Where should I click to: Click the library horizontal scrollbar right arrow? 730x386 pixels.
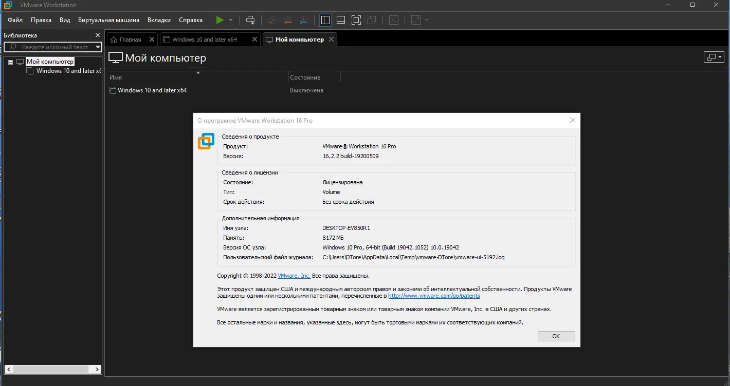click(98, 369)
